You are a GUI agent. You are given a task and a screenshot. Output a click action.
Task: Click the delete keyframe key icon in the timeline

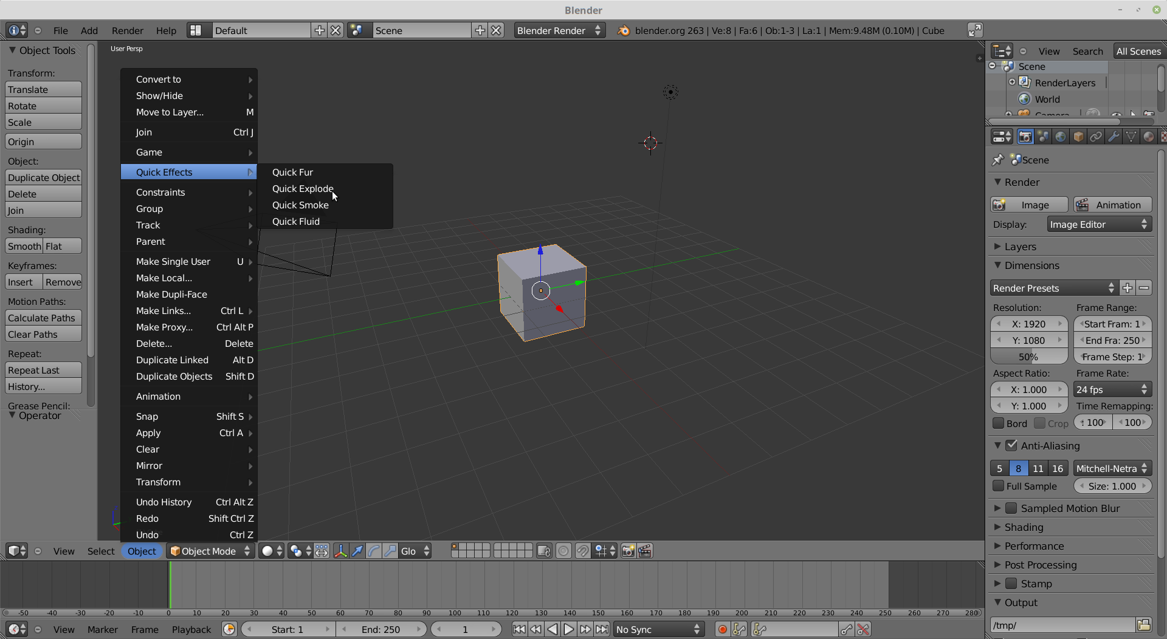863,629
